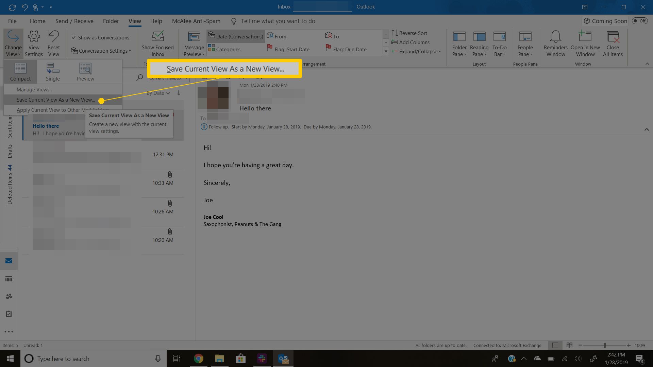
Task: Toggle Show as Conversations checkbox
Action: click(73, 37)
